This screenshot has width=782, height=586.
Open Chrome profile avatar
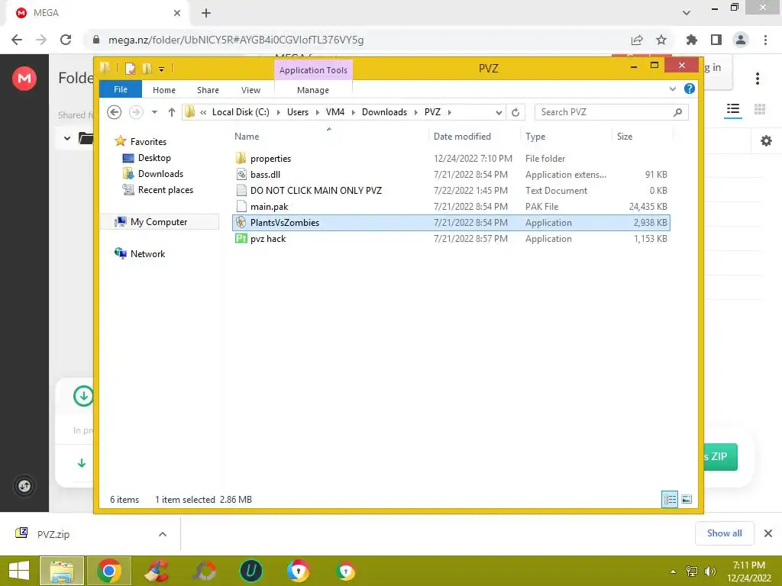(x=741, y=40)
